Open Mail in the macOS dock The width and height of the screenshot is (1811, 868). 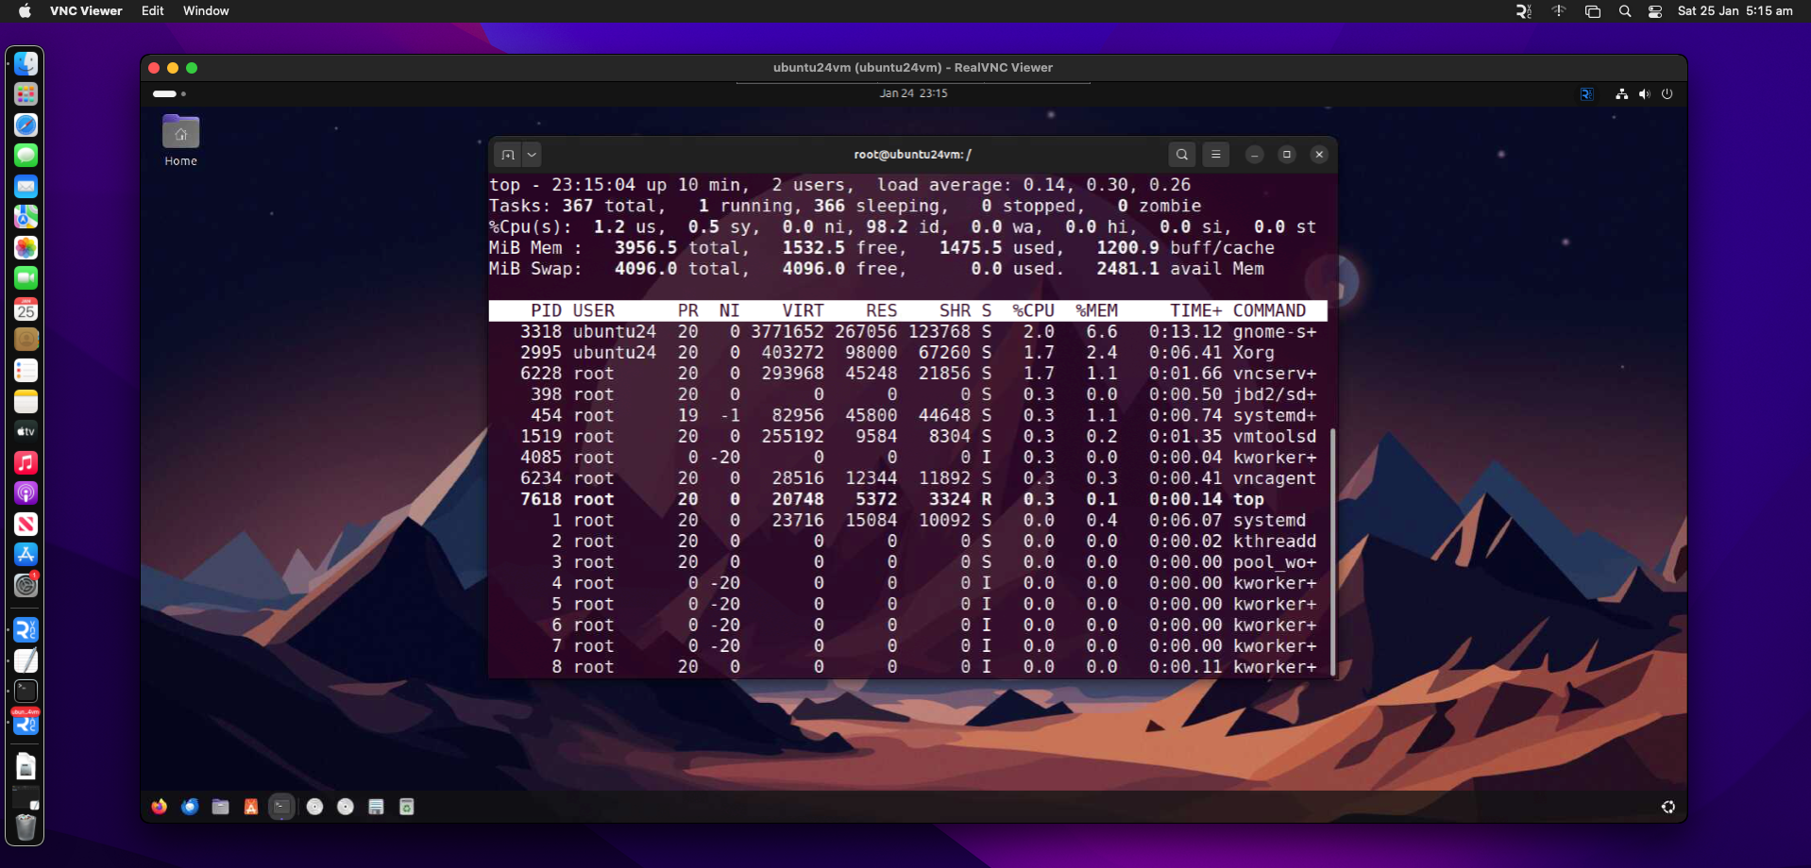(x=25, y=186)
